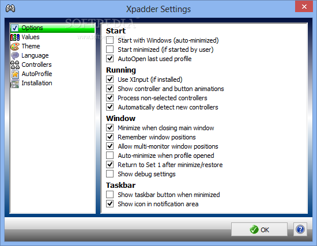Uncheck Show icon in notification area
The width and height of the screenshot is (317, 246).
[110, 204]
